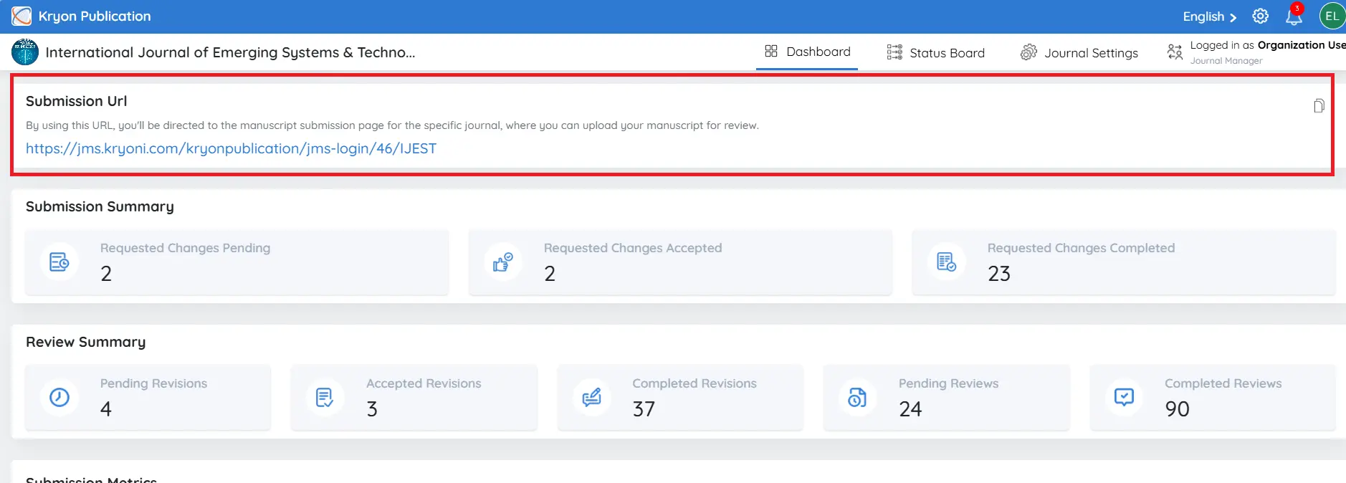Click the Requested Changes Completed icon
Screen dimensions: 1346x483
click(947, 262)
